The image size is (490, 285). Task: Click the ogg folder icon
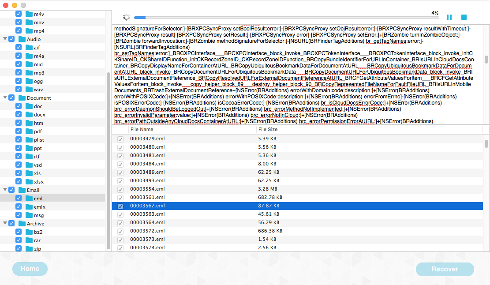[29, 81]
